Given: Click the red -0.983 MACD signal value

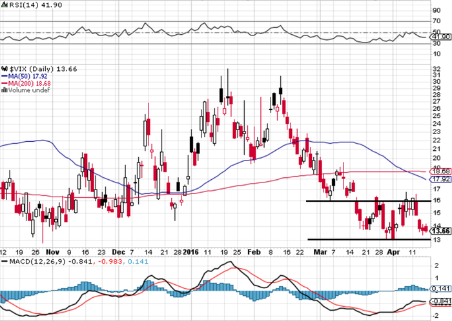Looking at the screenshot, I should pos(110,262).
